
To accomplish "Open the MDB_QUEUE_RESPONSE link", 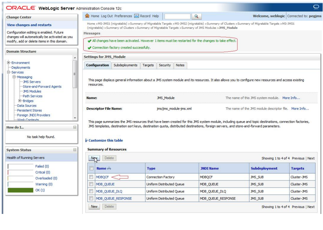I will 114,199.
